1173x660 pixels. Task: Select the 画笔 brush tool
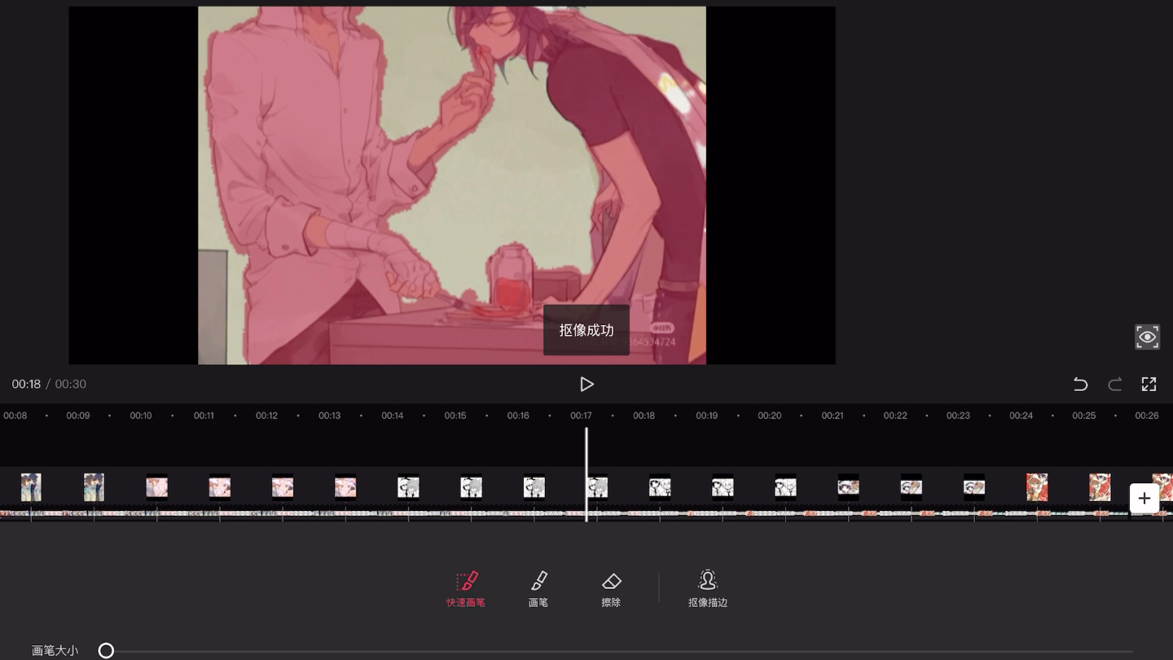[x=538, y=589]
